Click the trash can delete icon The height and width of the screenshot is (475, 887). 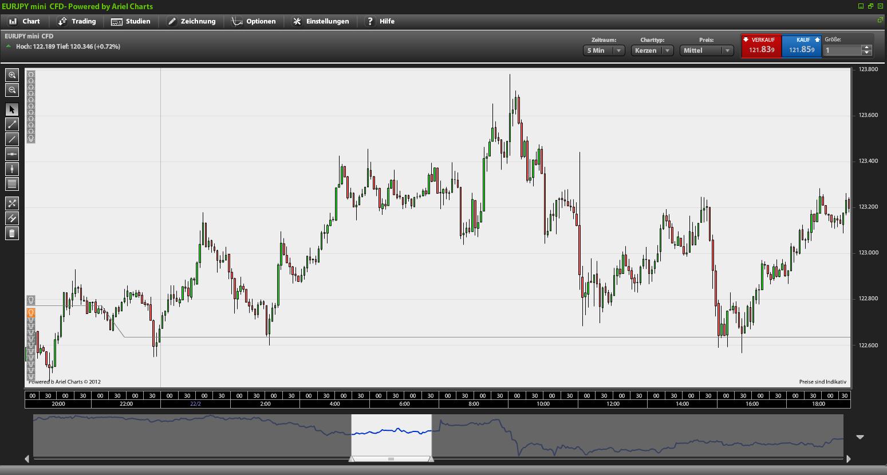click(x=12, y=233)
